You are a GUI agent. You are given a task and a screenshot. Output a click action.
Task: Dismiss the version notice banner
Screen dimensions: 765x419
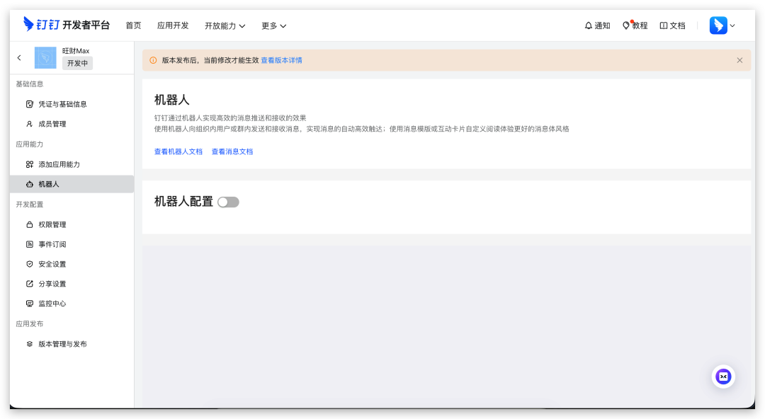pos(739,60)
